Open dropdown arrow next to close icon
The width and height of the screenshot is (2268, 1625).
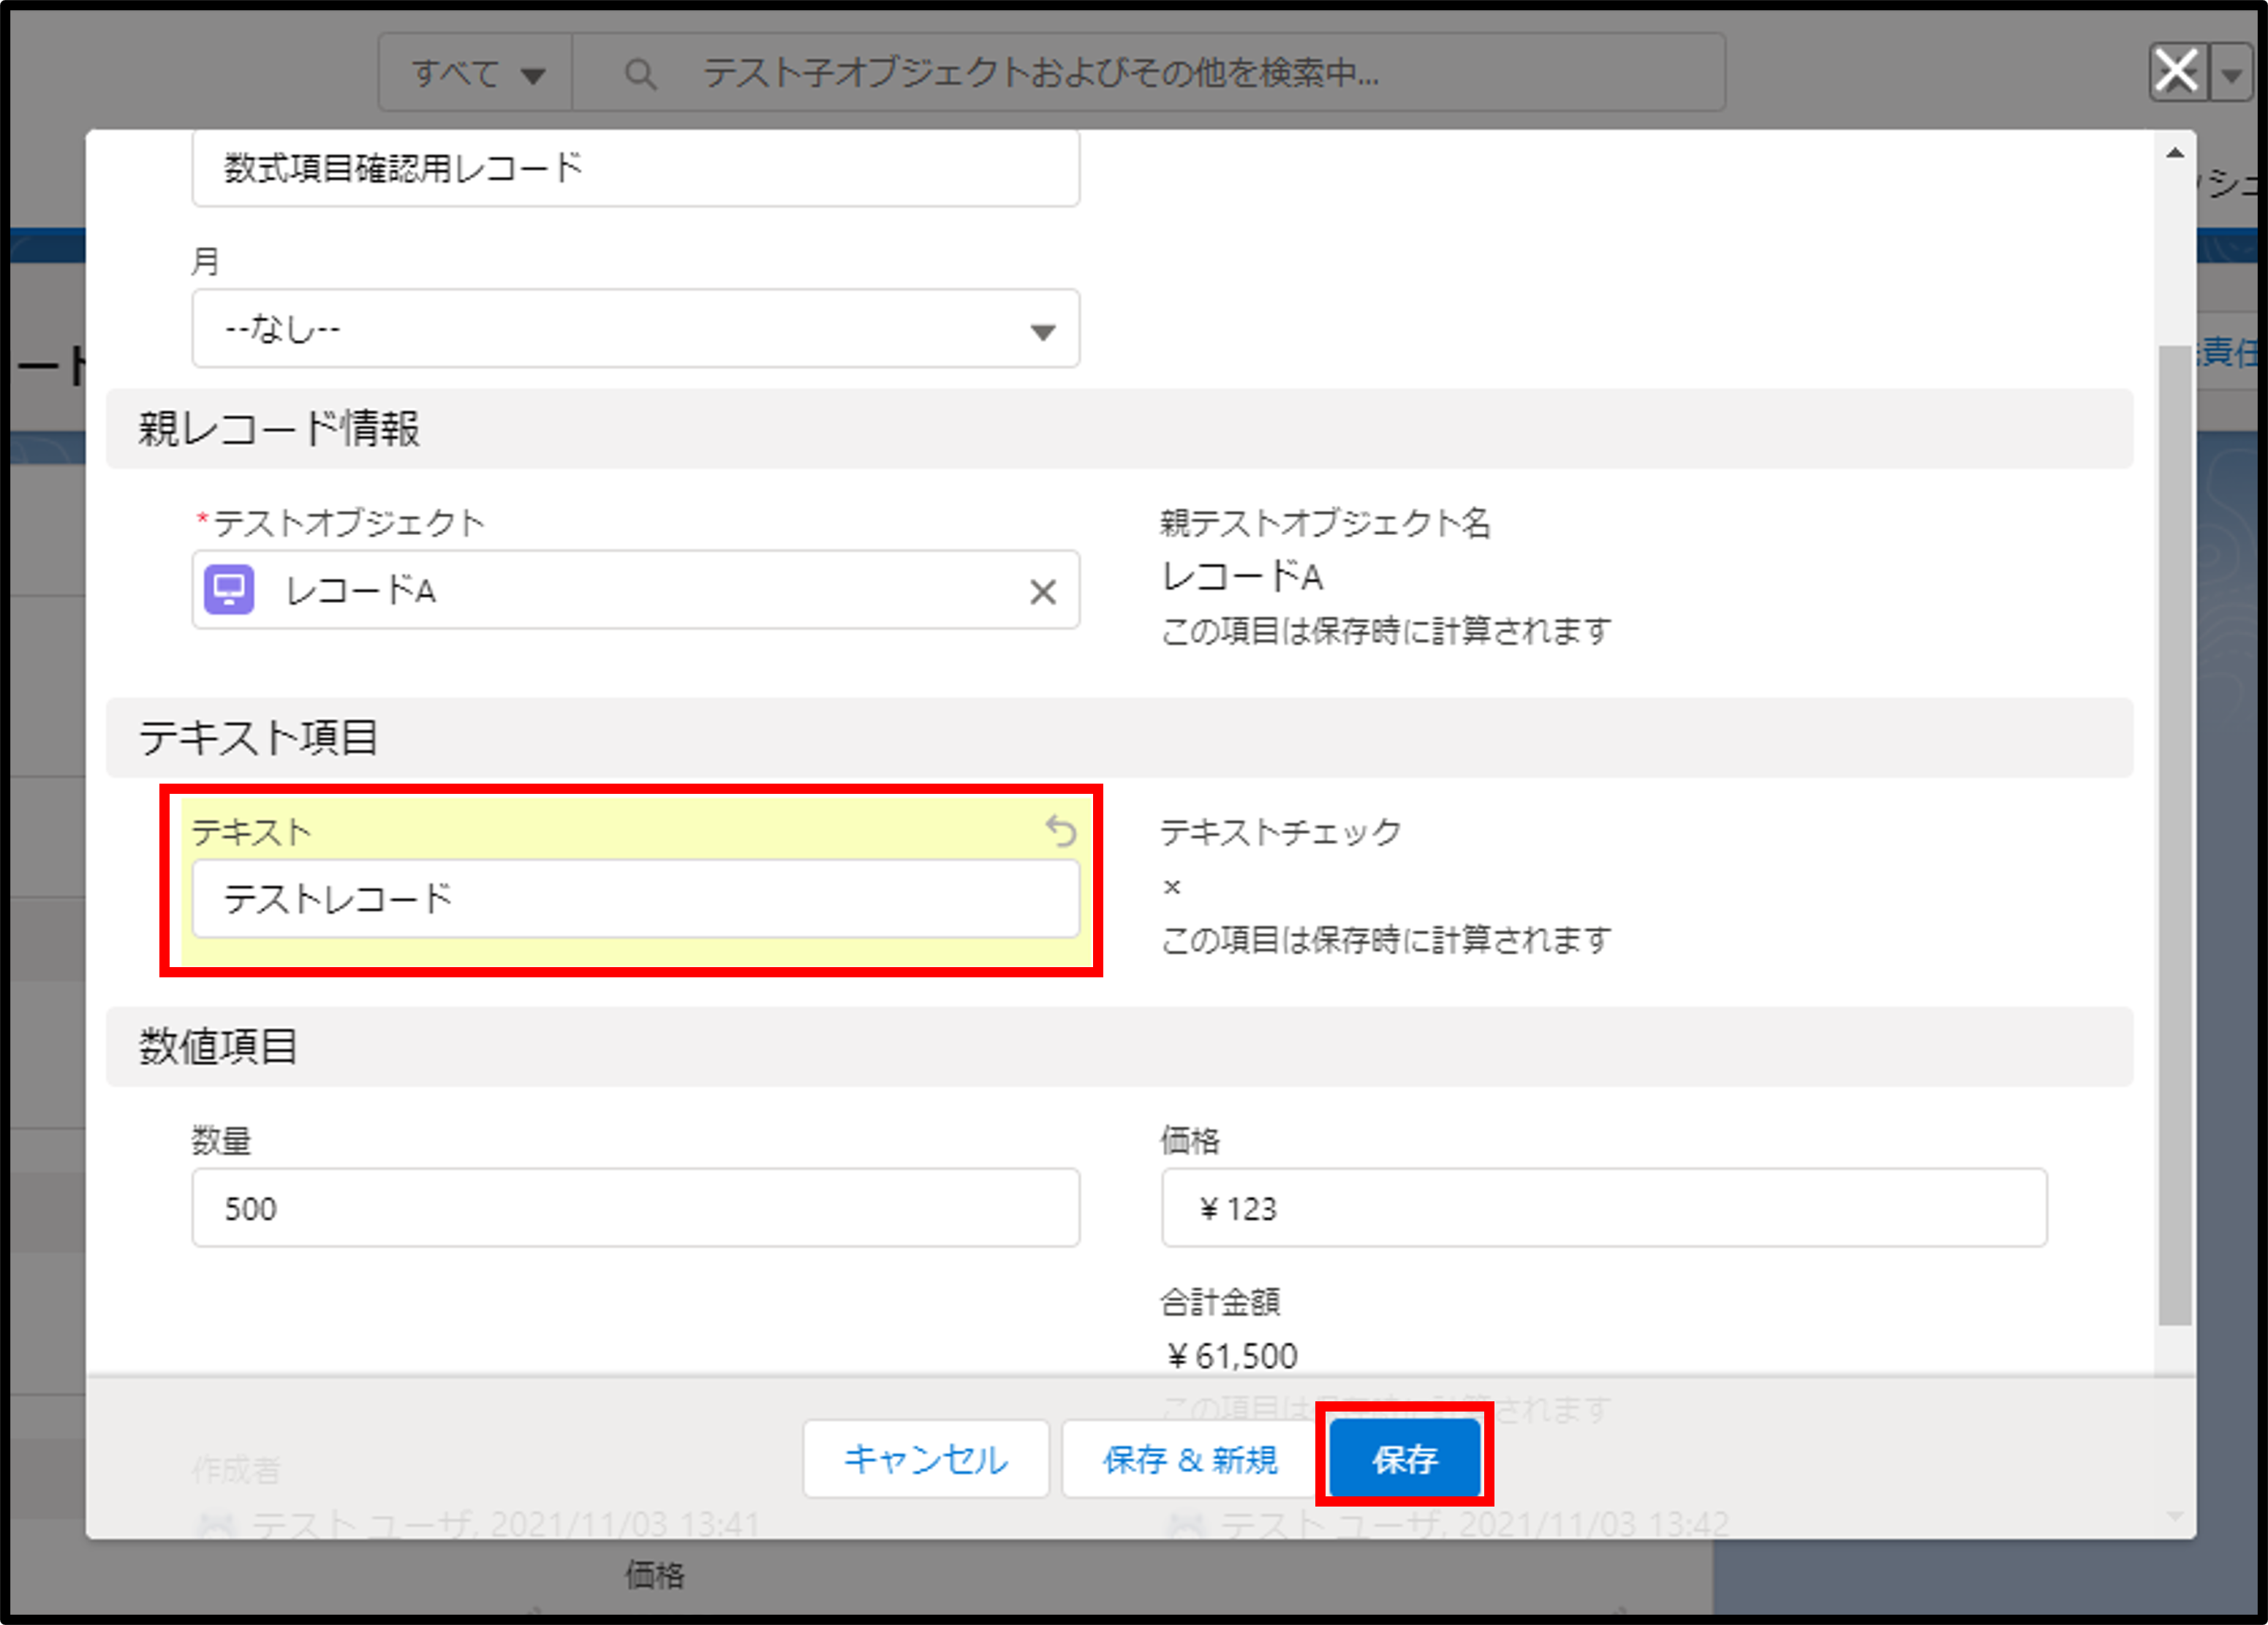(x=2231, y=74)
